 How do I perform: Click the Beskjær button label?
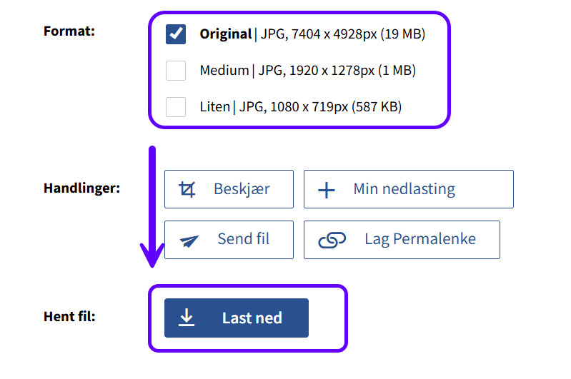[x=242, y=189]
